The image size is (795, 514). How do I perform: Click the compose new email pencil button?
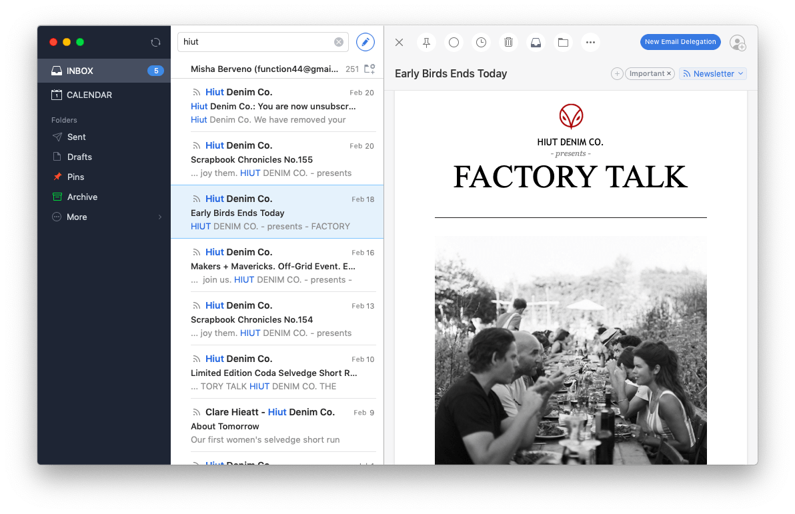pyautogui.click(x=365, y=42)
